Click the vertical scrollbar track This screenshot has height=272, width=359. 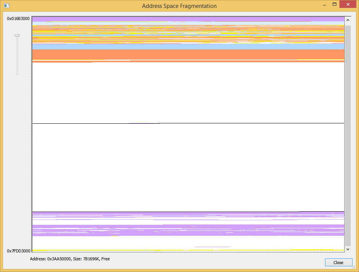[348, 132]
